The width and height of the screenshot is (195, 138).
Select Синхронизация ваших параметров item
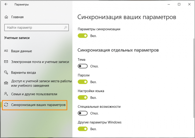(35, 105)
